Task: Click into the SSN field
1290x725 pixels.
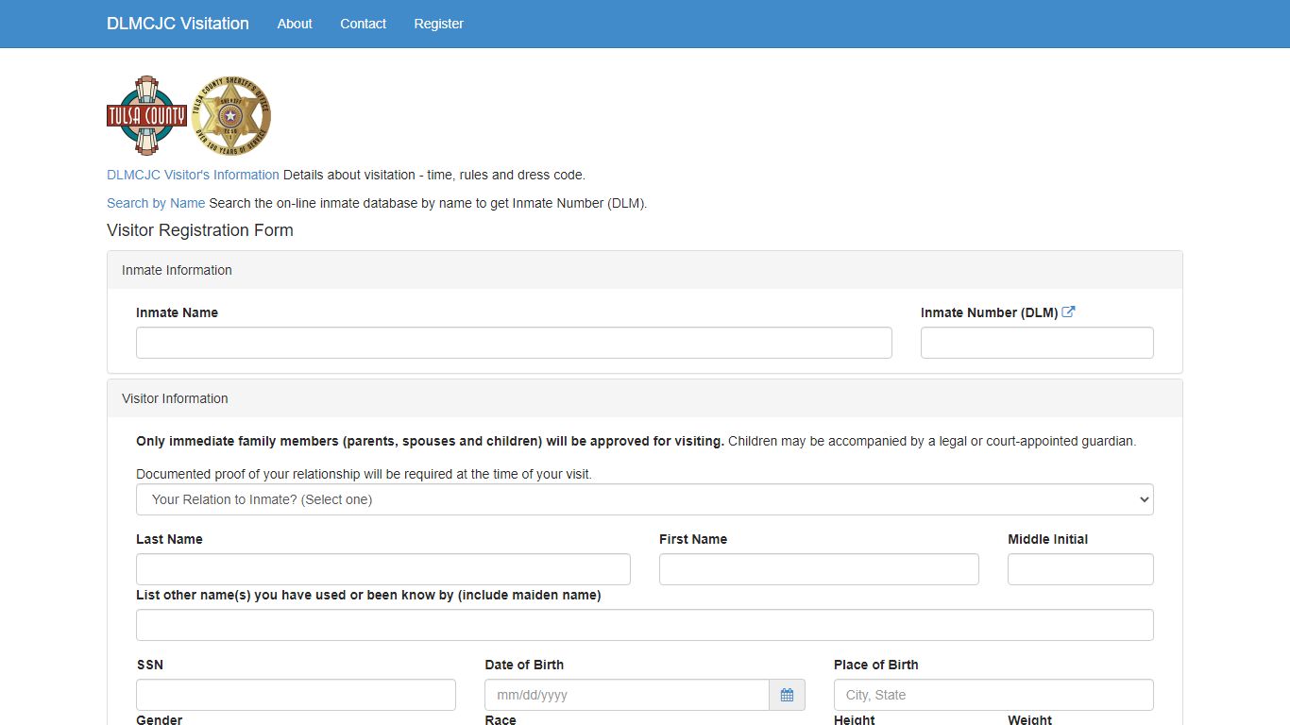Action: click(296, 695)
